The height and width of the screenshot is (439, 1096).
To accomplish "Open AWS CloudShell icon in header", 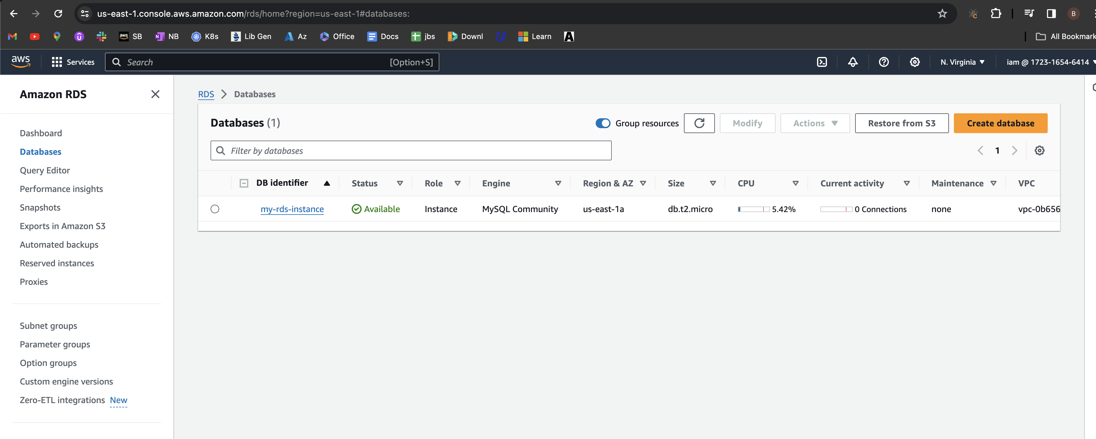I will [822, 62].
